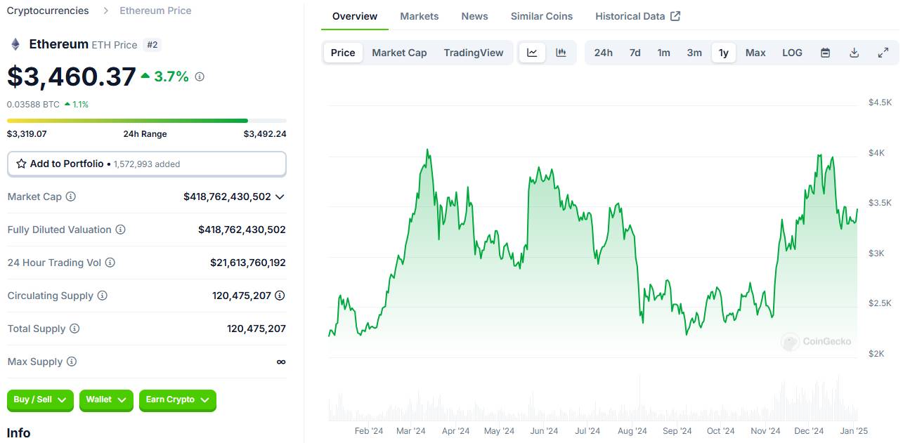The image size is (903, 443).
Task: Click the Ethereum diamond logo icon
Action: (x=15, y=45)
